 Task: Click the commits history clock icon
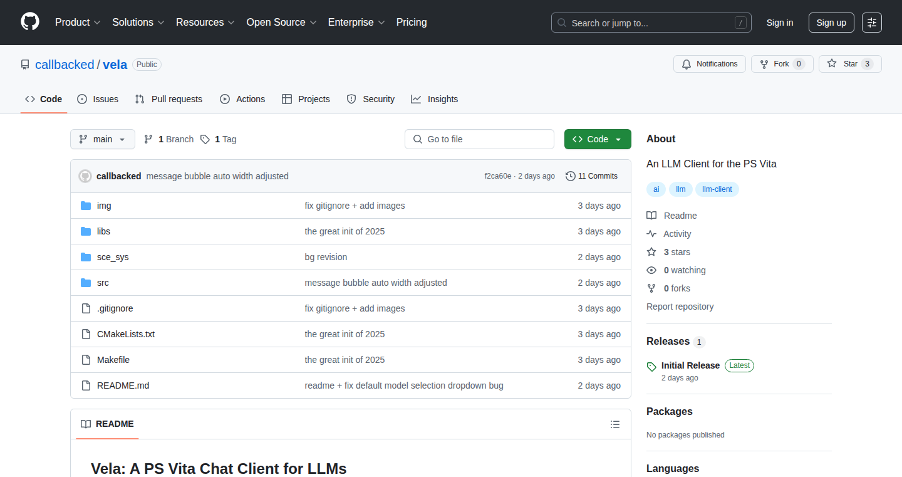tap(570, 176)
